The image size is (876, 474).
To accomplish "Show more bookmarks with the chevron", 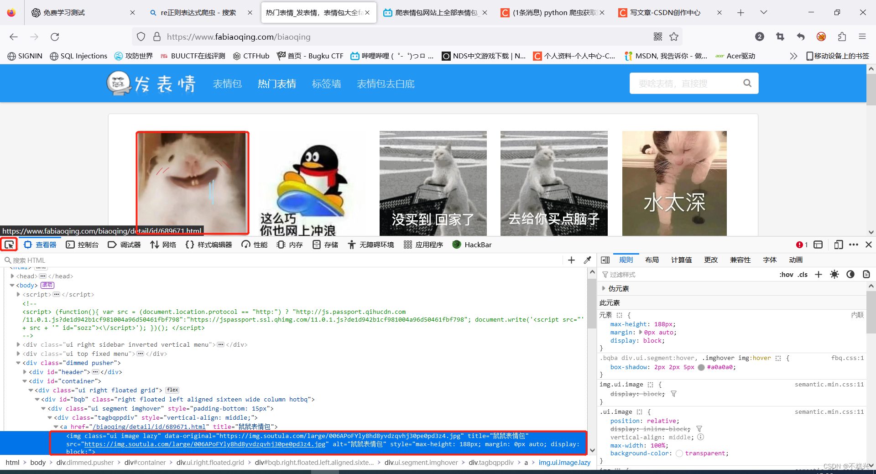I will [793, 56].
